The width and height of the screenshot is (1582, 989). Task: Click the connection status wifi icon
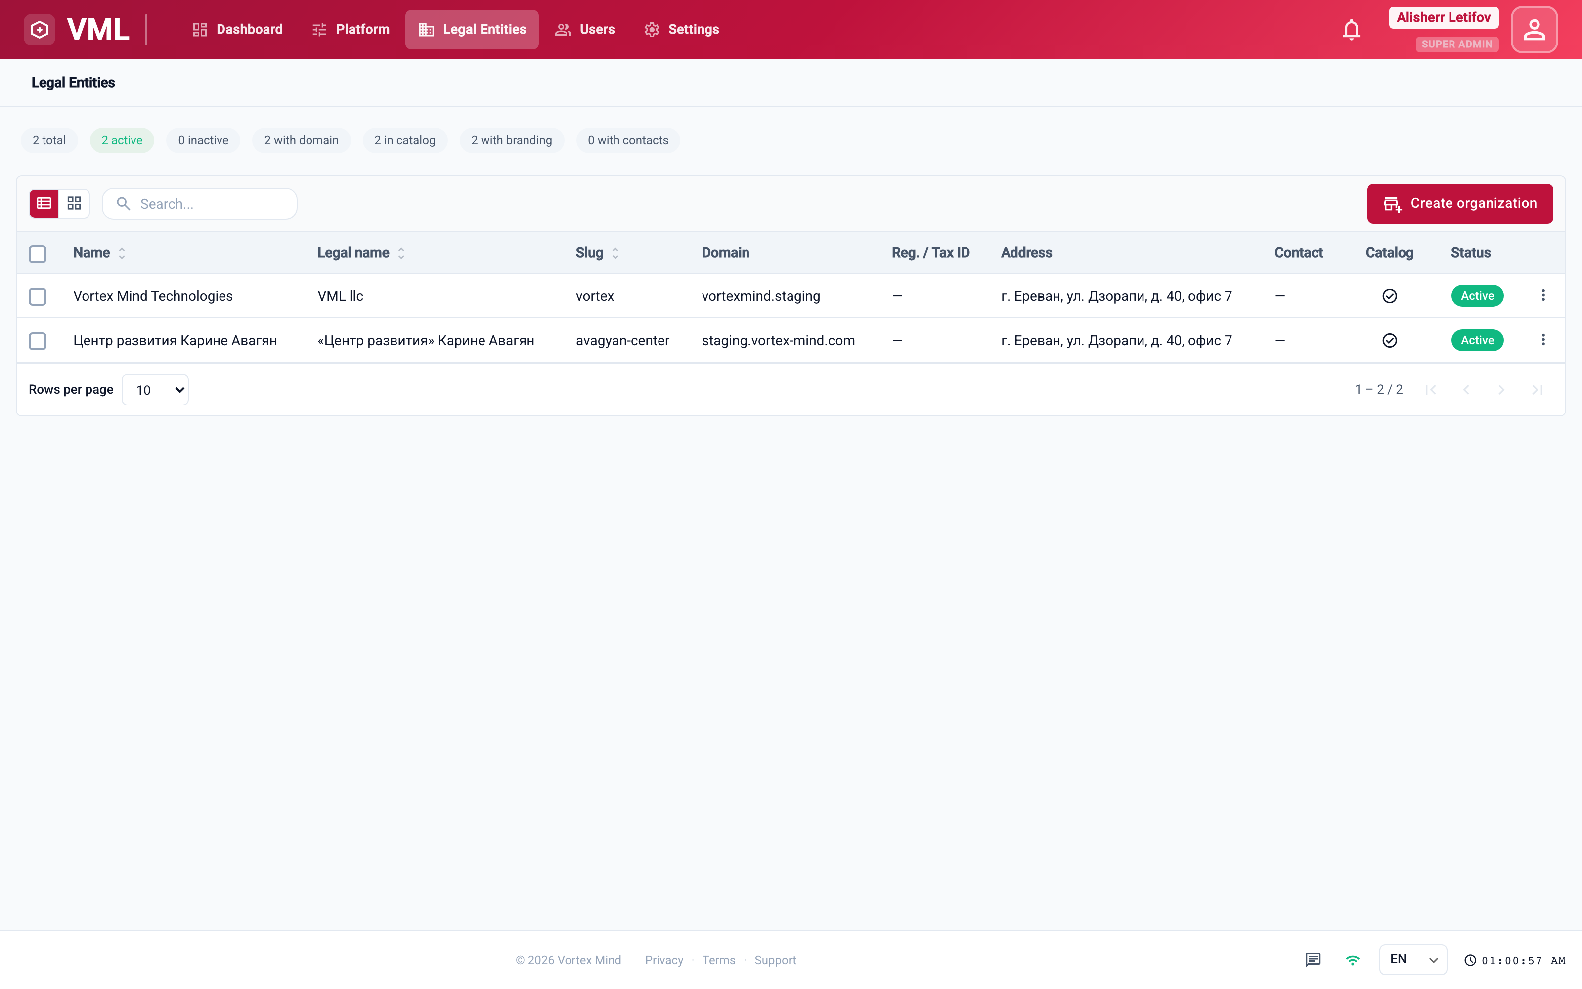point(1352,959)
